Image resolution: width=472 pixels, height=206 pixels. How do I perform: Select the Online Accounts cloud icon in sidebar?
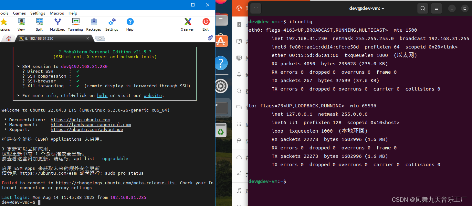(x=239, y=157)
